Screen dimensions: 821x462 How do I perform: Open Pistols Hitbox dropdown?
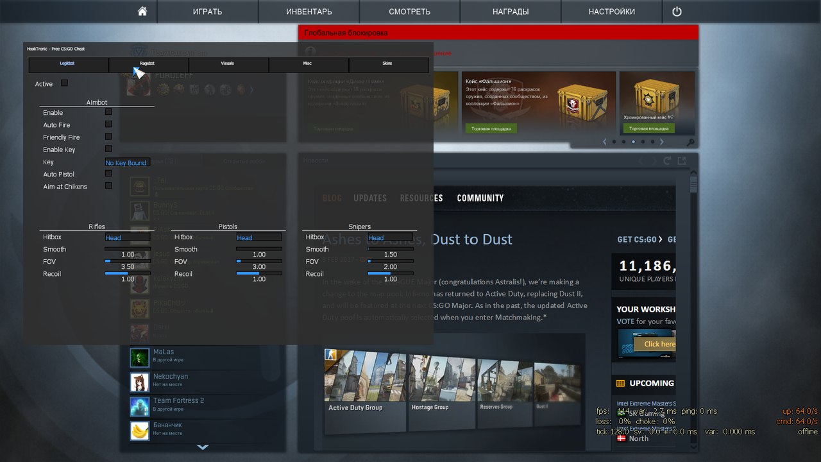[x=258, y=237]
